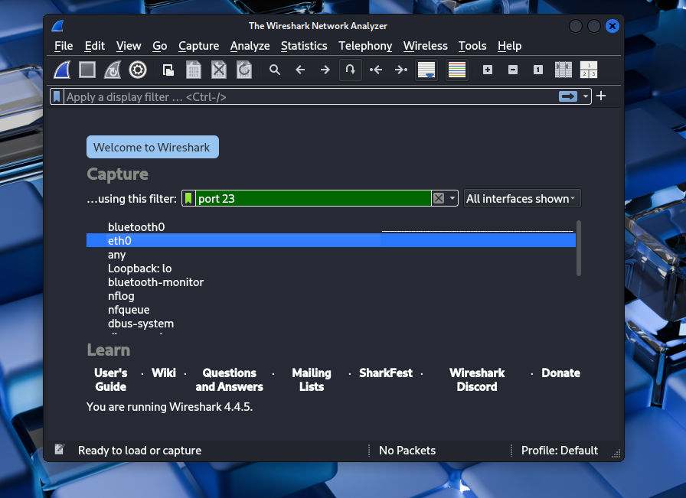
Task: Click the reset layout icon
Action: tap(589, 70)
